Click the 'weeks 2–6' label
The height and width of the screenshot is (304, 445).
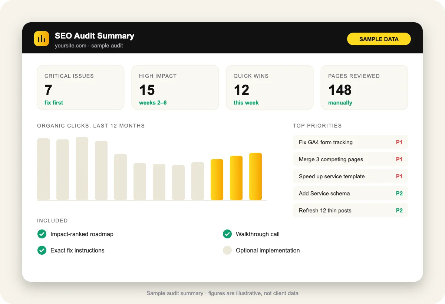coord(153,103)
